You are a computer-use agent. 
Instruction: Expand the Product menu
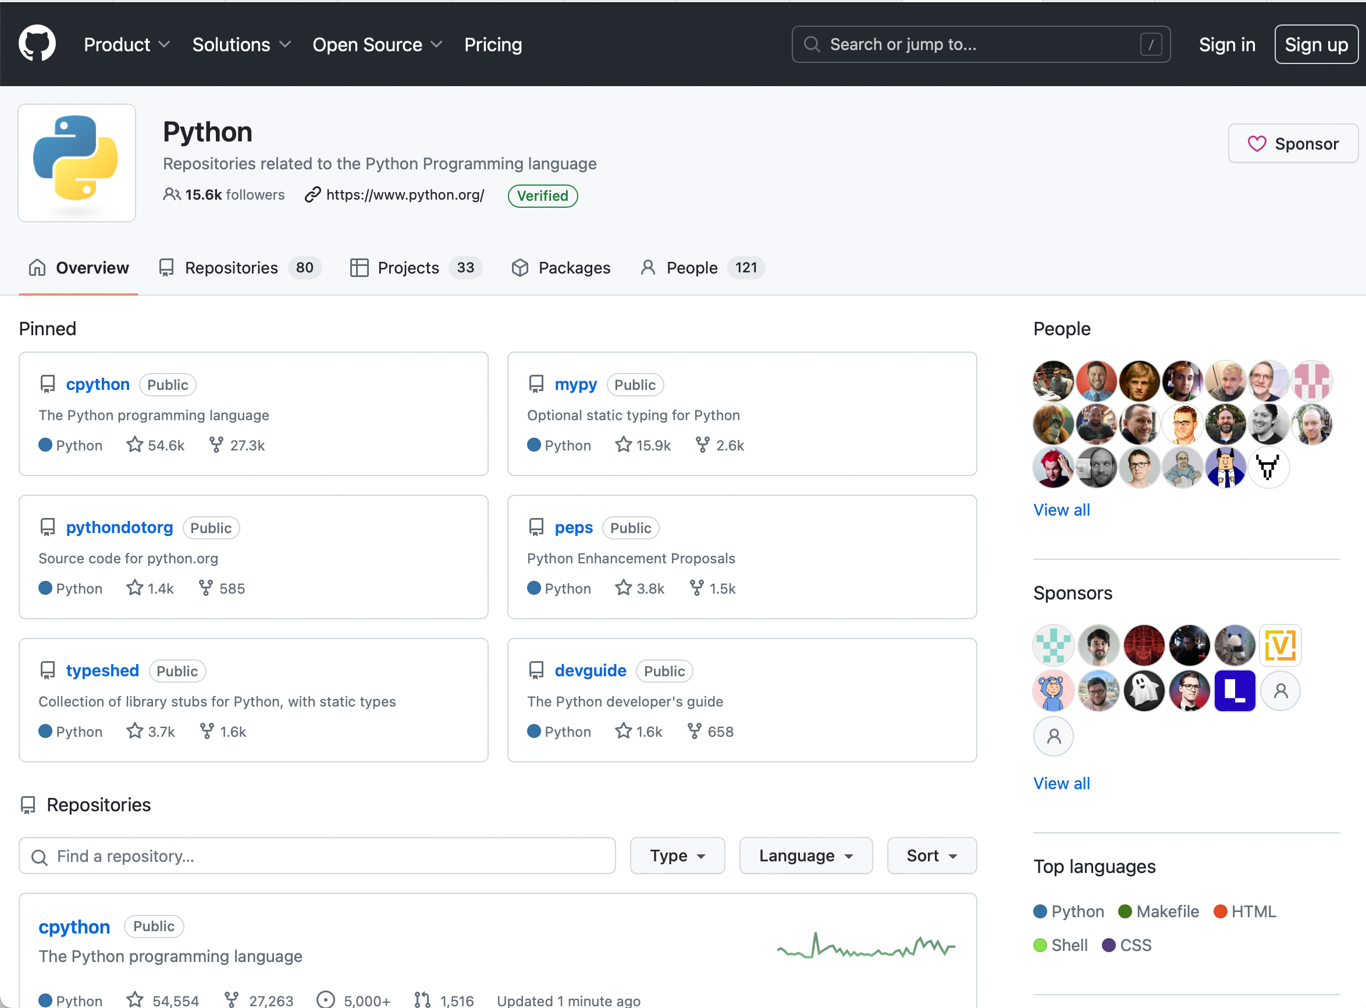[127, 45]
